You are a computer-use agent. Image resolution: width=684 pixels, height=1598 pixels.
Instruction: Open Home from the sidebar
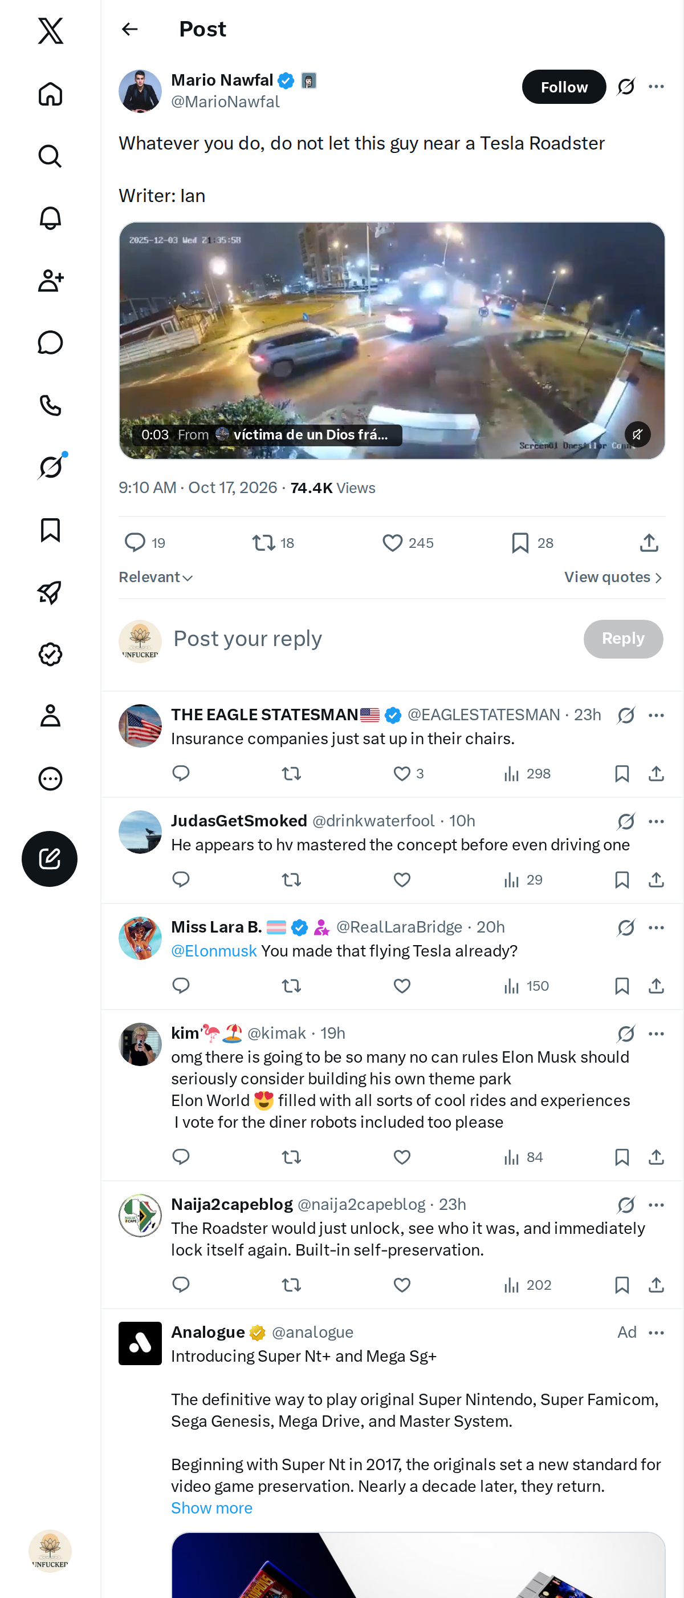coord(50,94)
